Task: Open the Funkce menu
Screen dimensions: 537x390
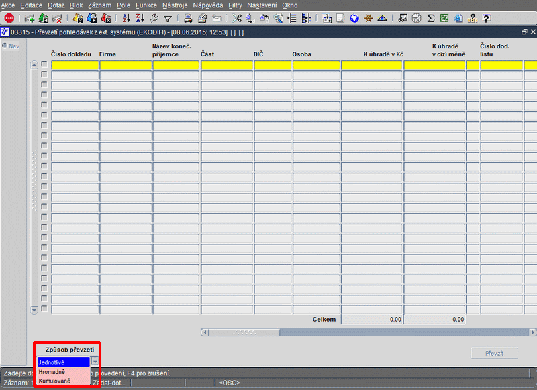Action: (x=146, y=5)
